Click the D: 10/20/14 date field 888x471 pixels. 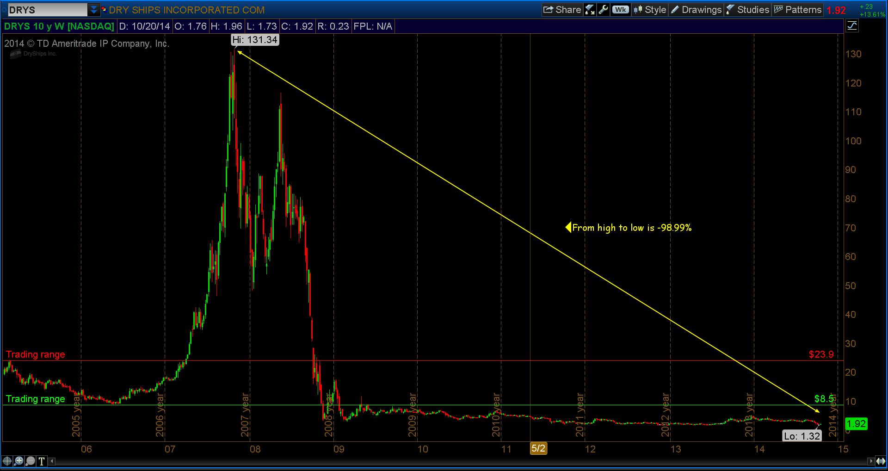144,26
